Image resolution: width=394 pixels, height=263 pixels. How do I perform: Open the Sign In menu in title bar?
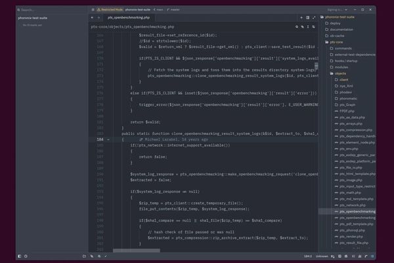tap(337, 10)
